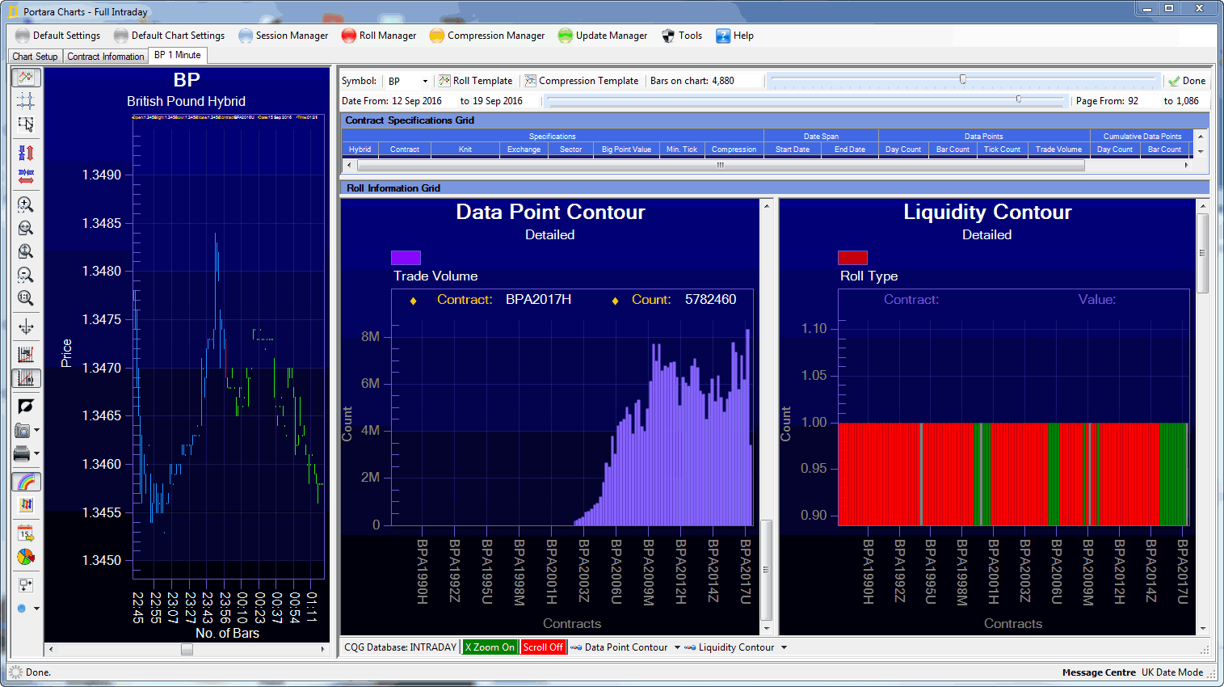1224x687 pixels.
Task: Switch to the Contract Information tab
Action: point(105,57)
